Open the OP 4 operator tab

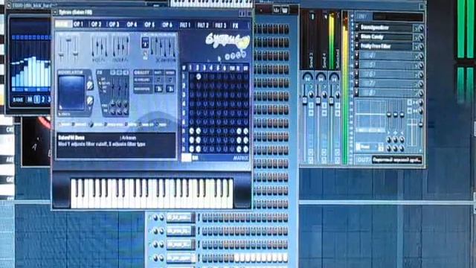point(132,25)
